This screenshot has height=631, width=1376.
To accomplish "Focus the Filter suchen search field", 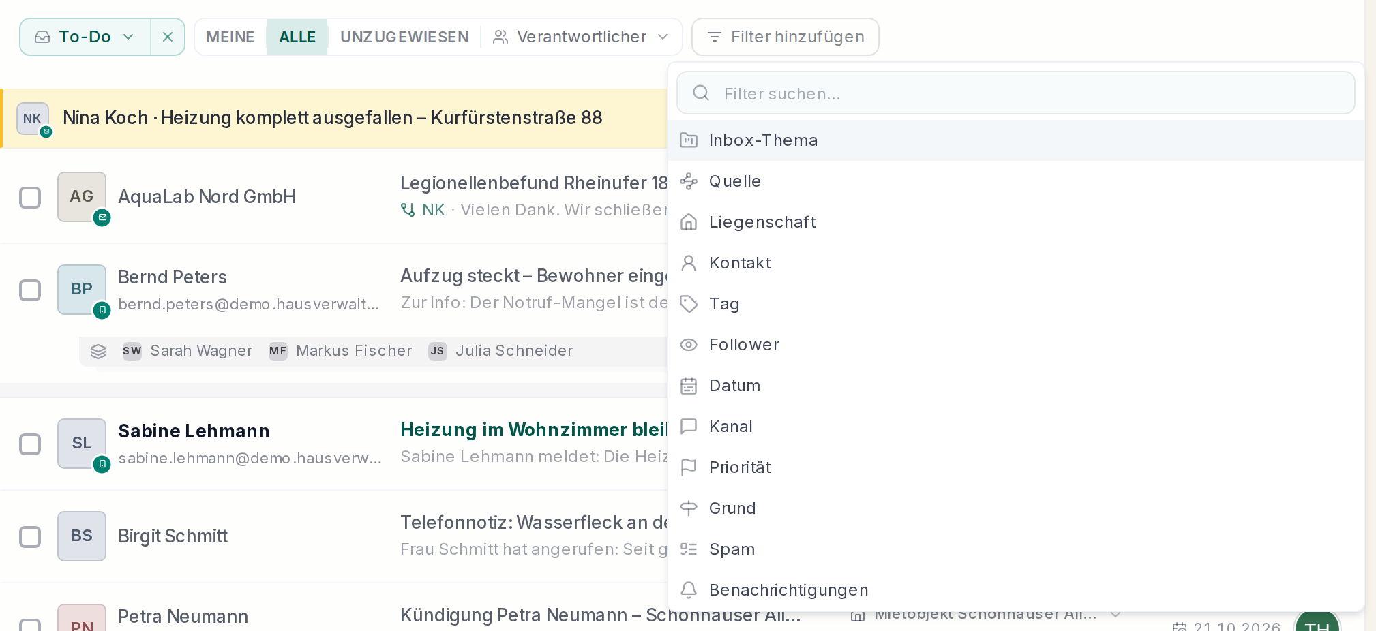I will [x=1015, y=93].
